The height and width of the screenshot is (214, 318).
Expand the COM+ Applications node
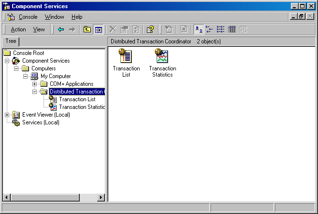[34, 84]
